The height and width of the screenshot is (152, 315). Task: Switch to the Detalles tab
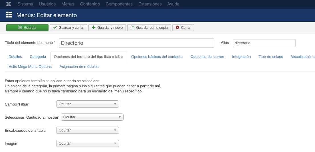pyautogui.click(x=15, y=57)
